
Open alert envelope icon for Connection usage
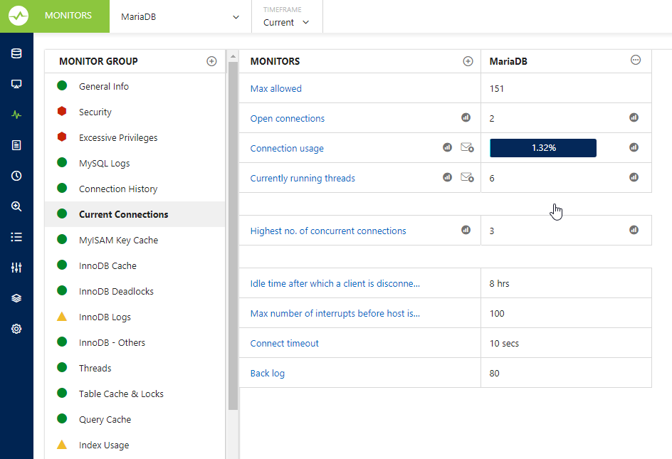(x=467, y=148)
